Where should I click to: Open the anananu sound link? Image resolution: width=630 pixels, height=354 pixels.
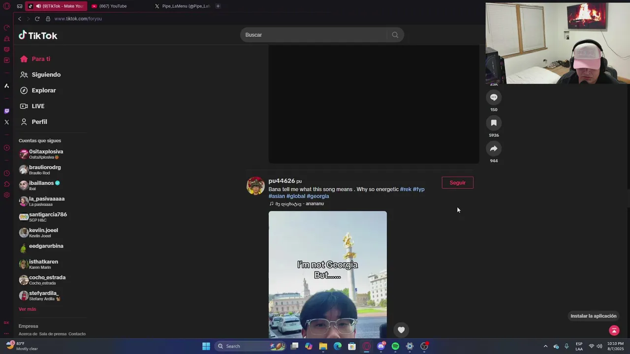click(297, 204)
